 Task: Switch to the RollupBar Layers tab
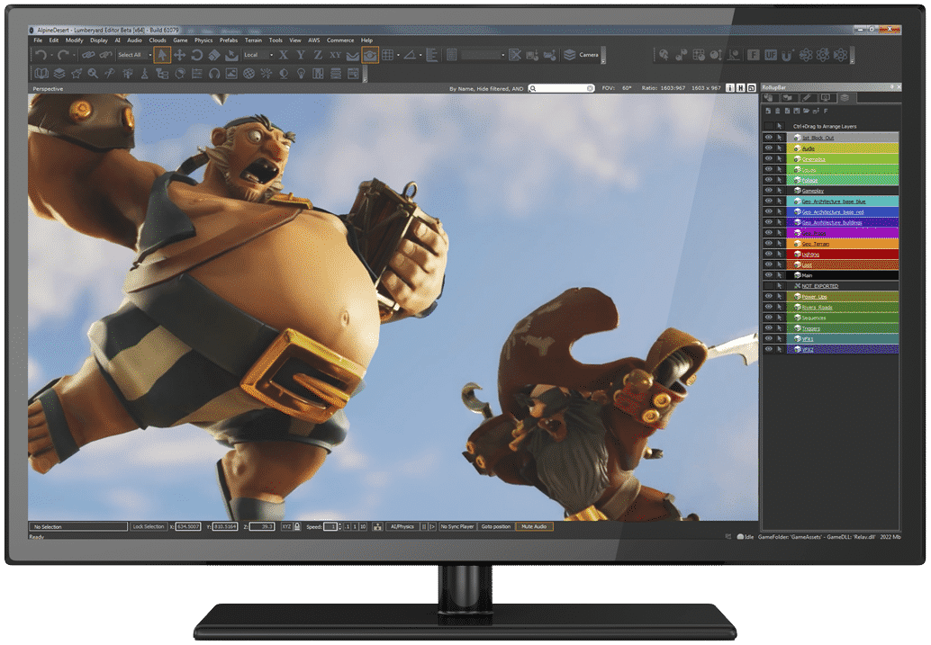pos(845,98)
